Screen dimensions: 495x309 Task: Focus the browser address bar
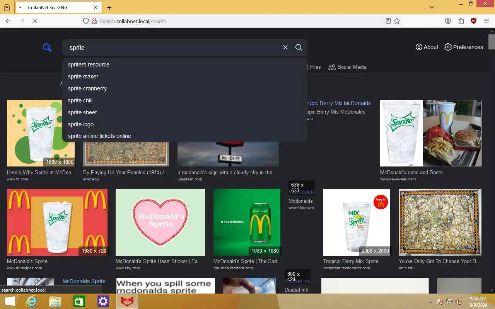[x=240, y=21]
